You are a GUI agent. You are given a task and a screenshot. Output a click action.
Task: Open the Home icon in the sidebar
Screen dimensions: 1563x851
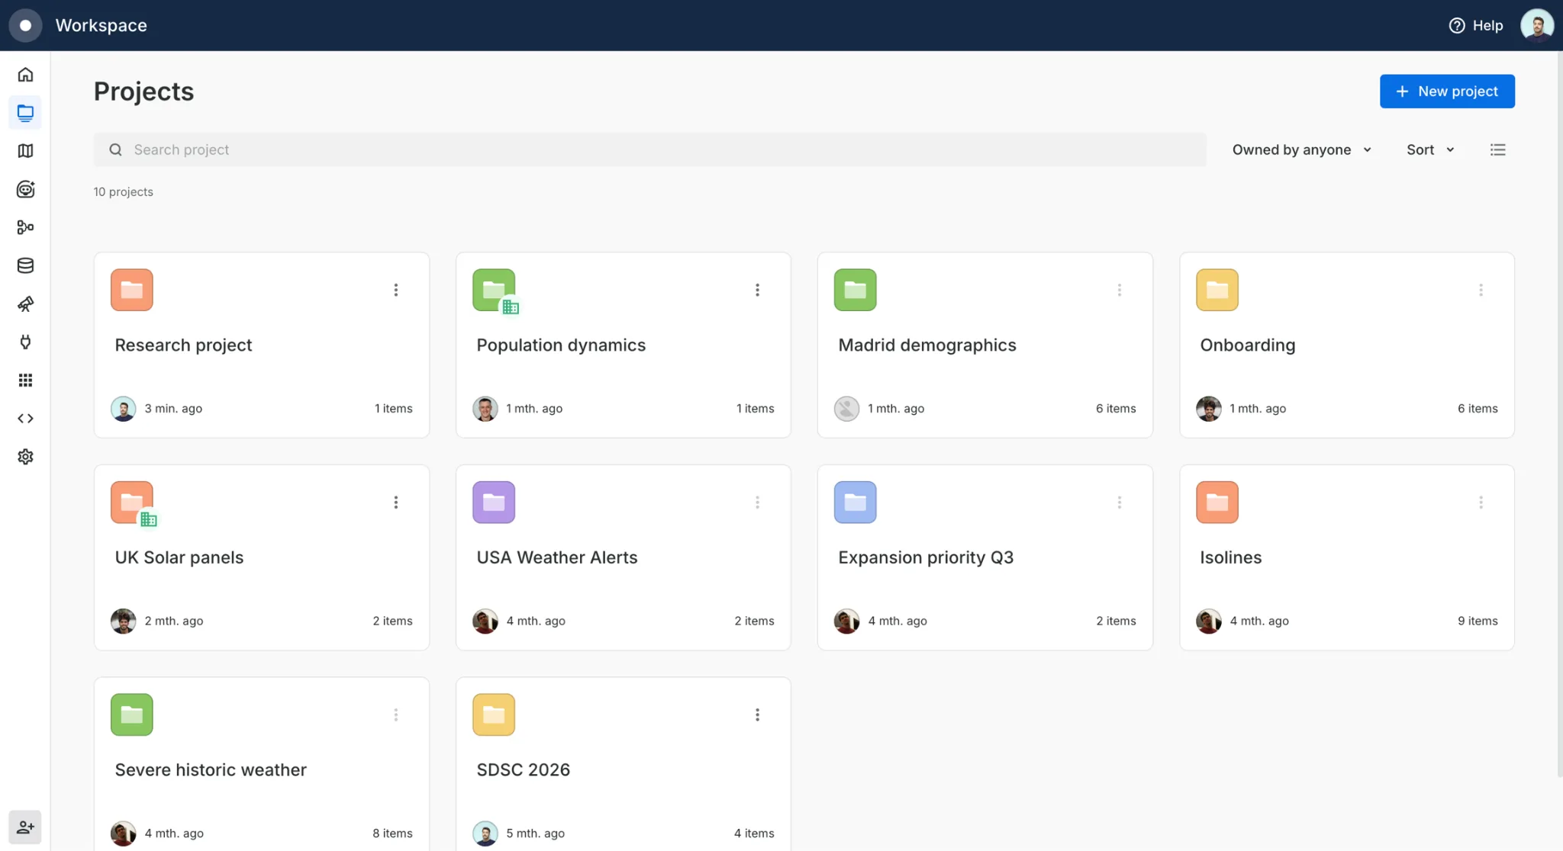pos(25,75)
